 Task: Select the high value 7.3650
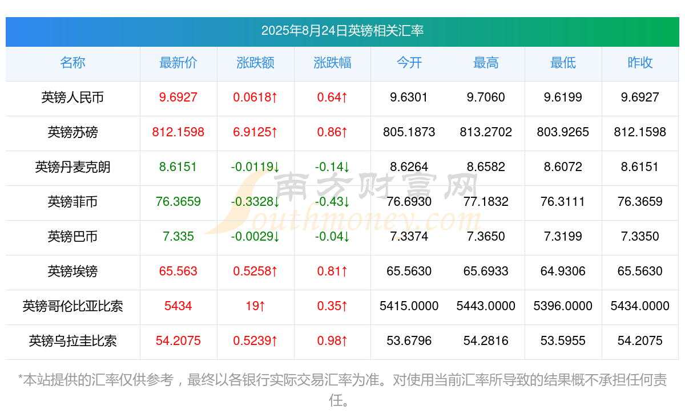click(486, 237)
